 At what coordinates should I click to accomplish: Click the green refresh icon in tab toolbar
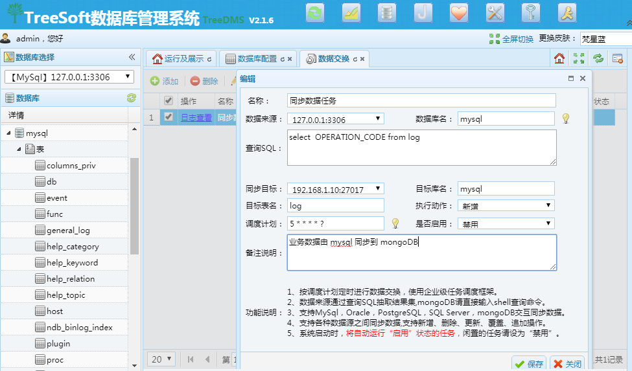[x=598, y=58]
